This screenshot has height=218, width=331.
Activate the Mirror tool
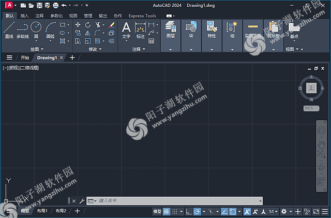tap(87, 33)
